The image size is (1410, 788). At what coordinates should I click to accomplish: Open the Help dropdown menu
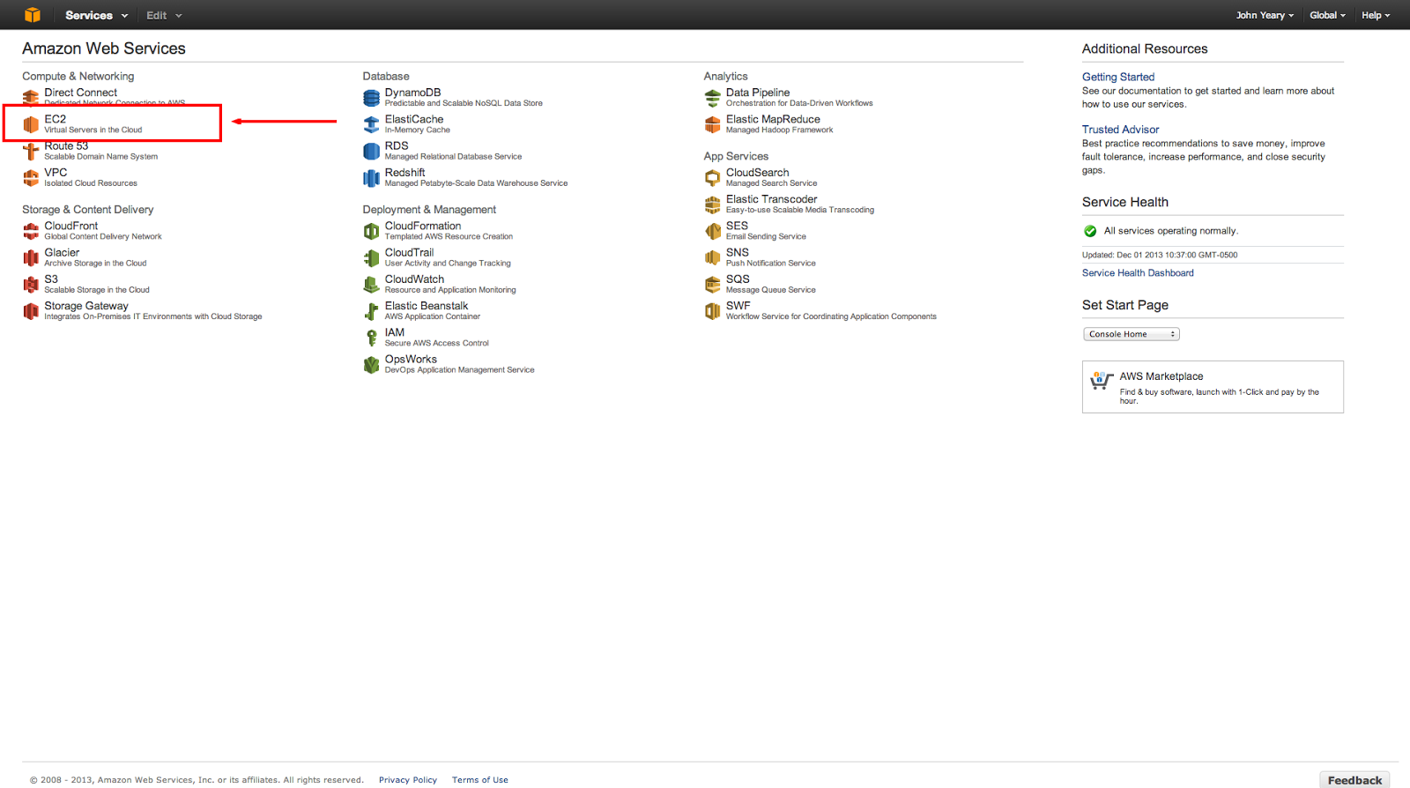1376,15
